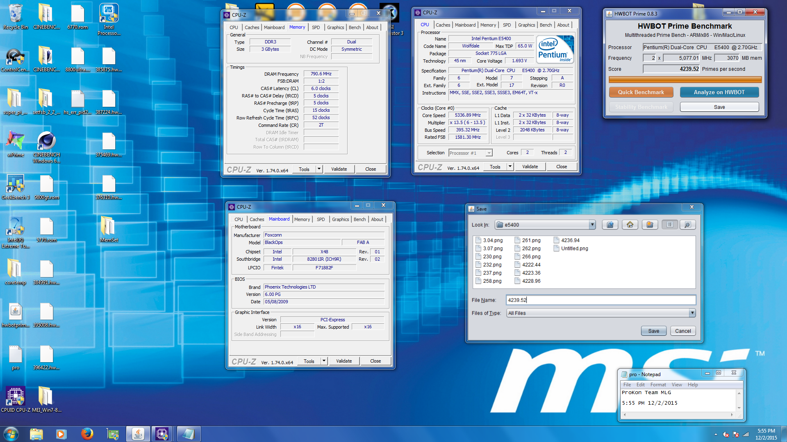Click Analyze on HWBOT button

(x=719, y=92)
